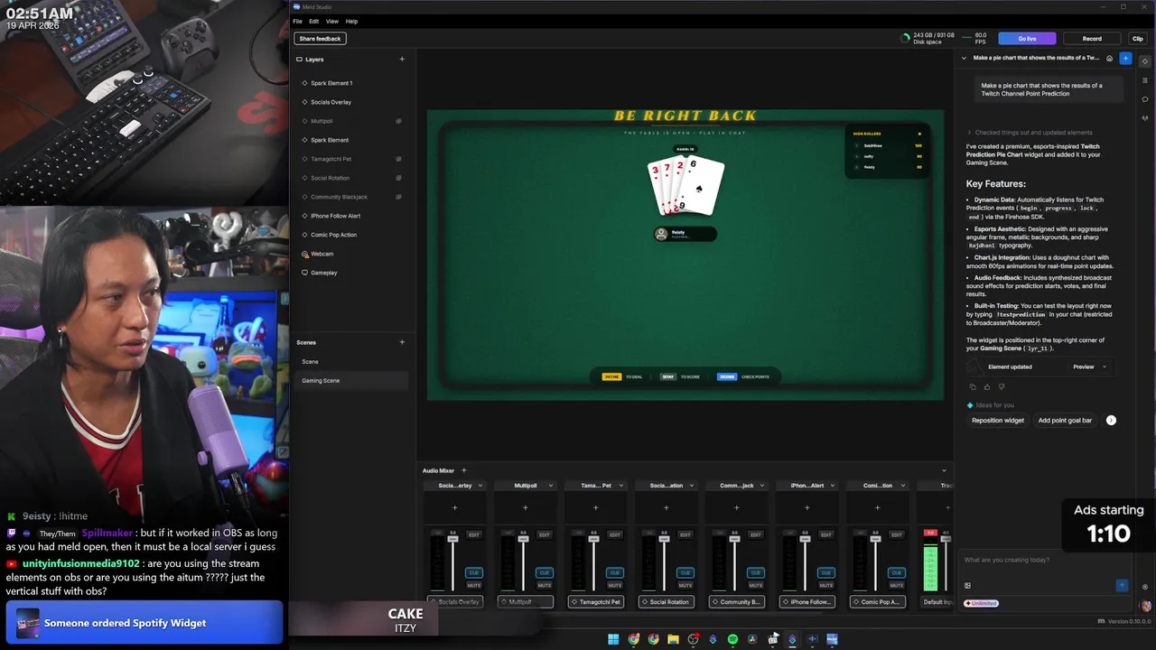Give thumbs up to the AI response
Viewport: 1156px width, 650px height.
click(987, 386)
